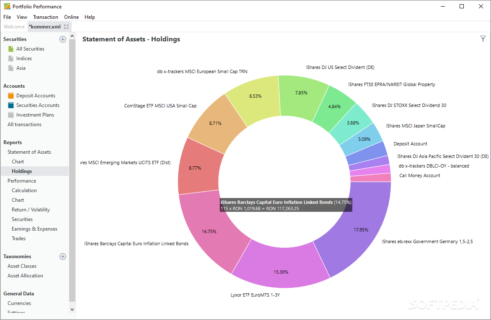Click the Lyxor ETF EuroMTS 15.36% chart segment
The width and height of the screenshot is (491, 320).
[x=280, y=272]
